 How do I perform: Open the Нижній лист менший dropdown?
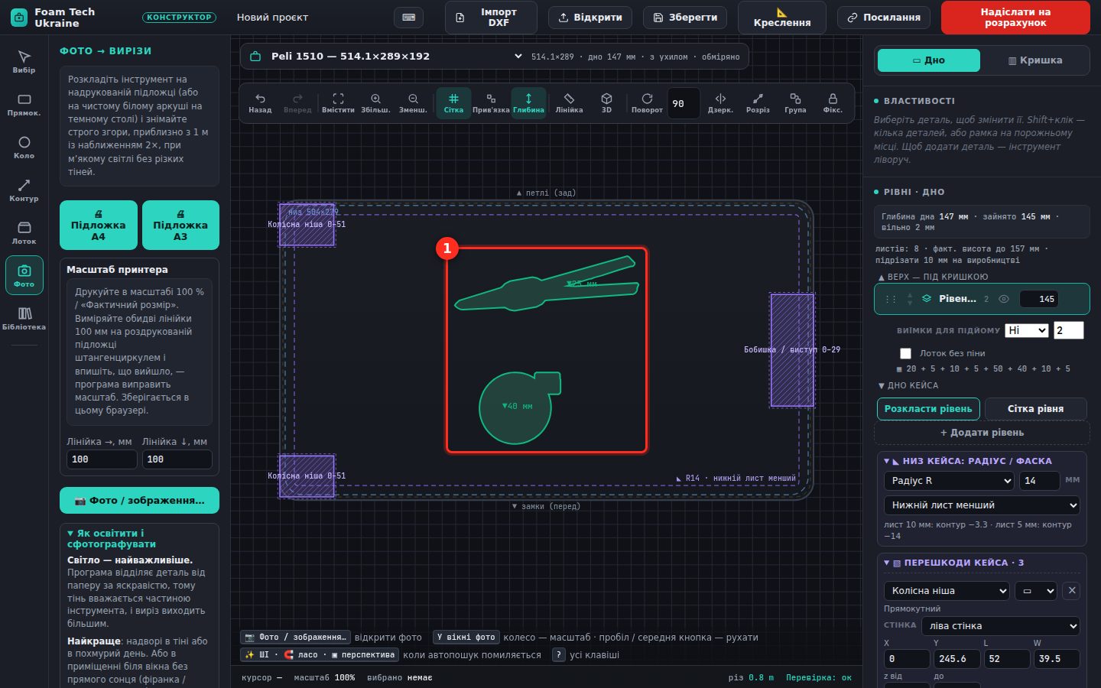pyautogui.click(x=982, y=505)
